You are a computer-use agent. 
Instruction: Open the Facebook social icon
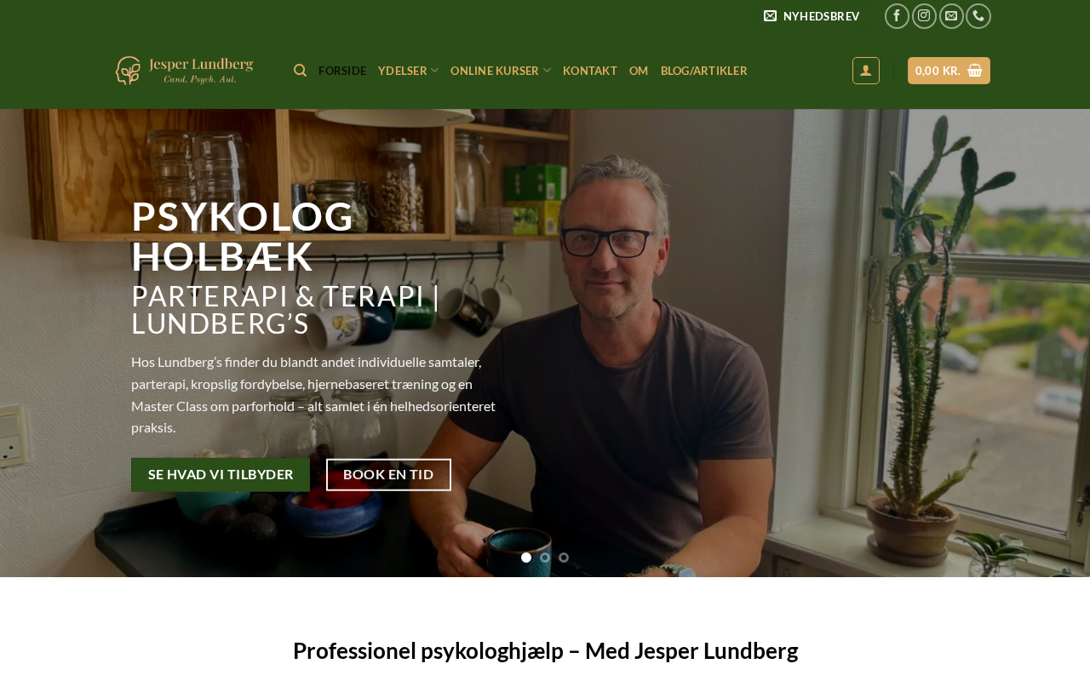[x=897, y=16]
